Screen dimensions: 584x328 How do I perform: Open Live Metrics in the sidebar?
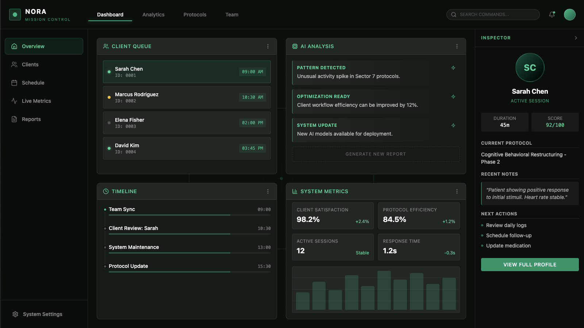pyautogui.click(x=35, y=101)
